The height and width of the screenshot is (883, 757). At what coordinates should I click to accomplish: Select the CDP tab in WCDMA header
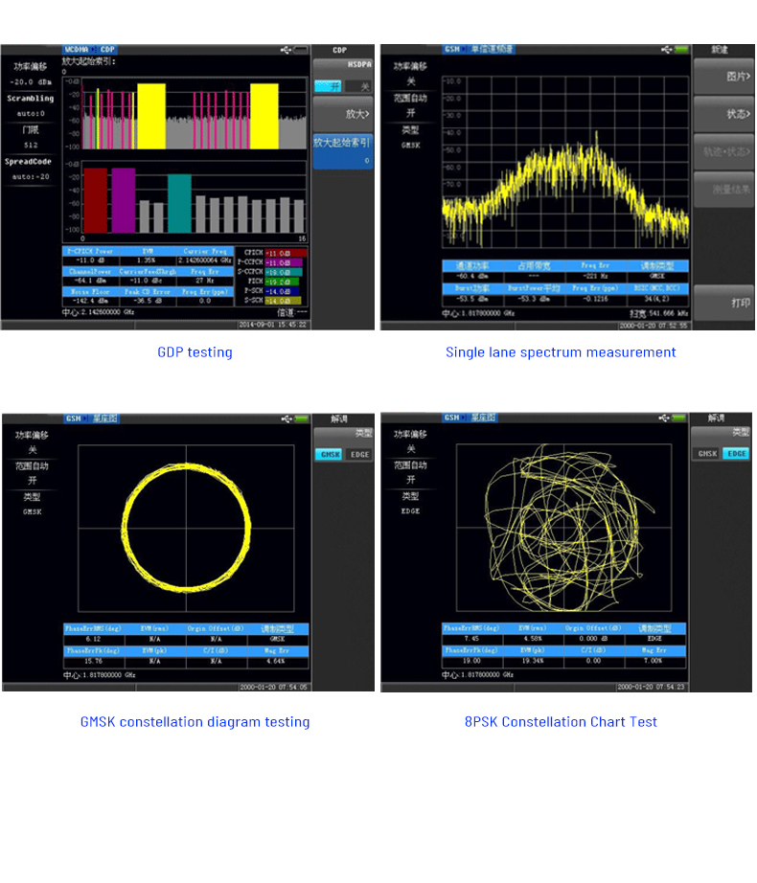coord(107,50)
